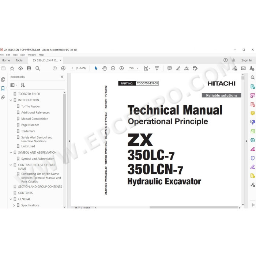Screen dimensions: 256x256
Task: Open the Sign menu
Action: click(23, 55)
